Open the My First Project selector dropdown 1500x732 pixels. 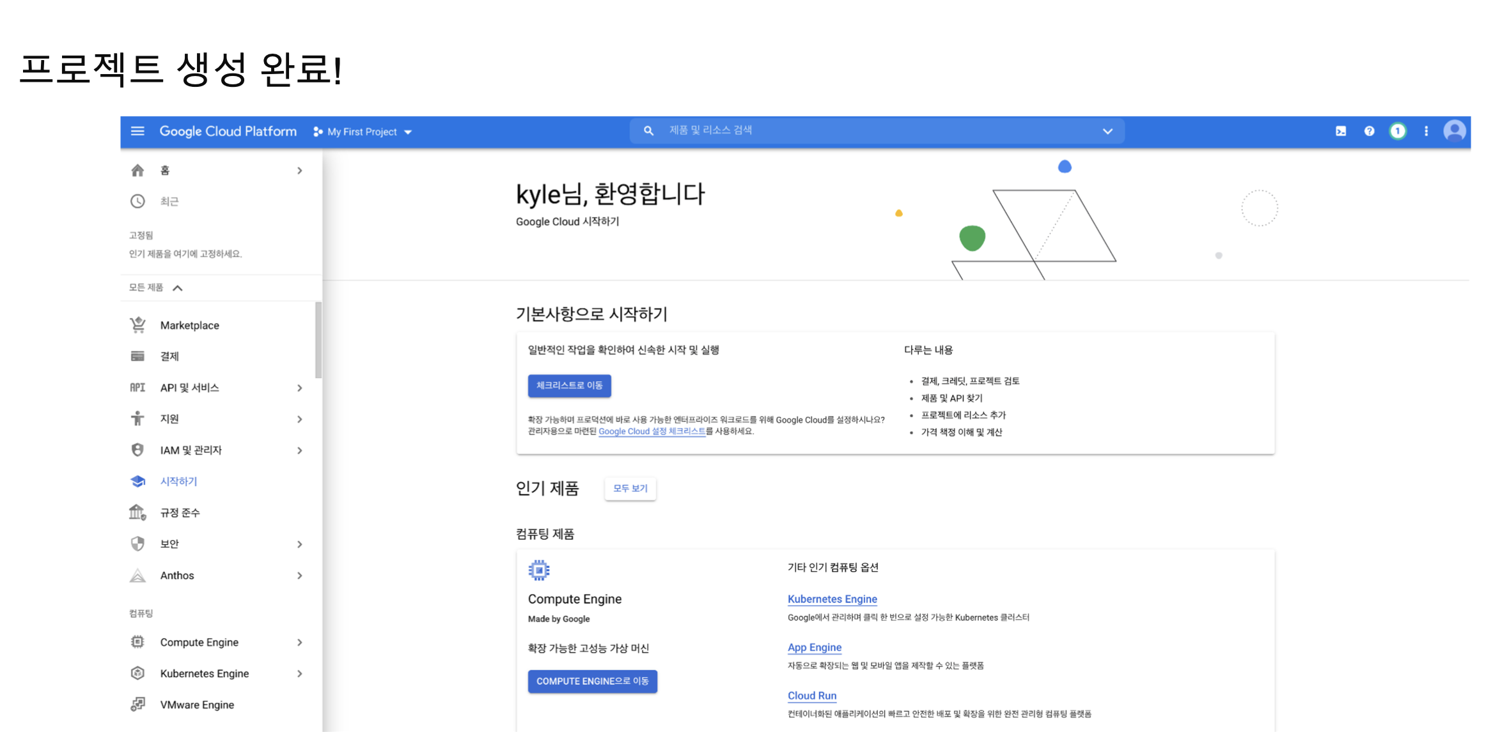click(x=363, y=132)
